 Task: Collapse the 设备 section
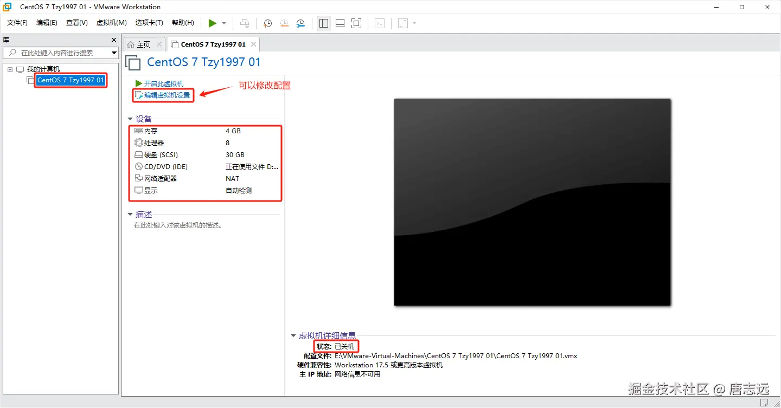click(130, 119)
